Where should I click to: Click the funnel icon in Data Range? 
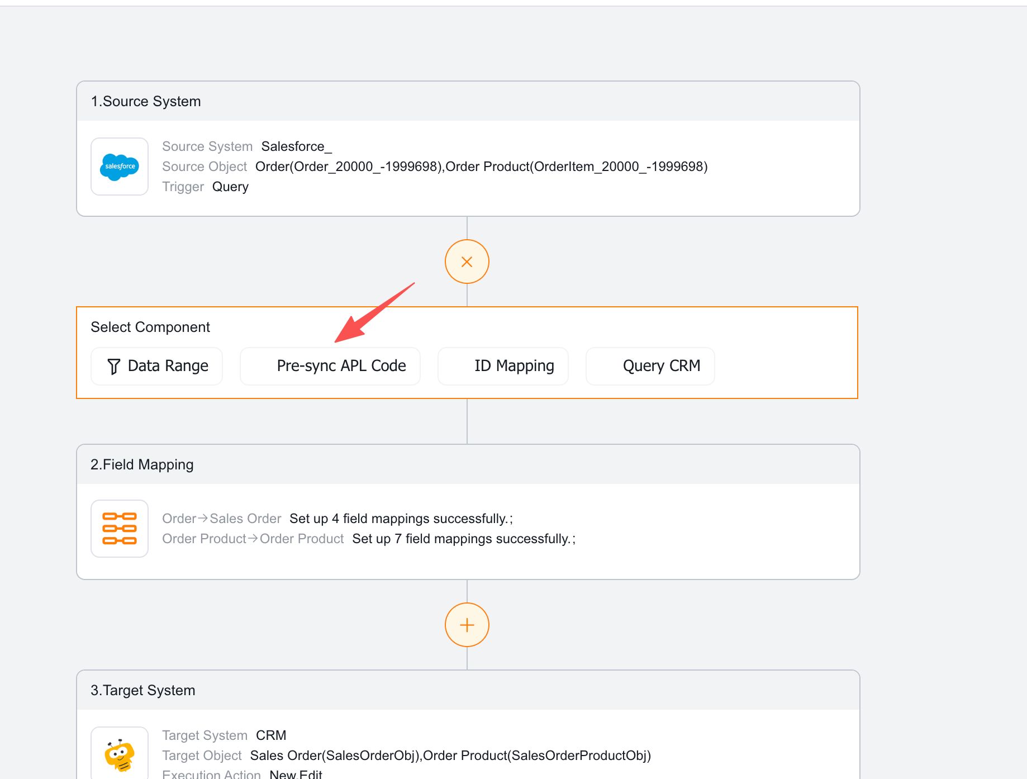point(113,367)
